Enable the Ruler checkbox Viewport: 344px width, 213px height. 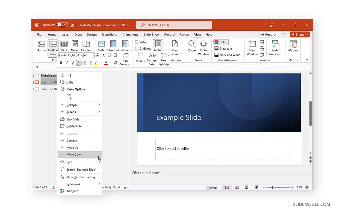pos(137,42)
